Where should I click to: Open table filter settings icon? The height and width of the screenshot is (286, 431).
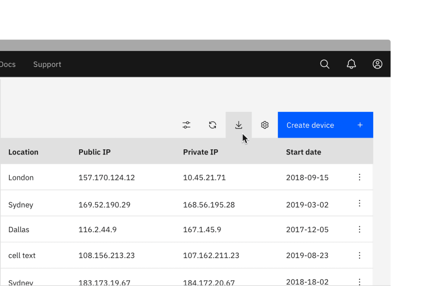coord(186,125)
